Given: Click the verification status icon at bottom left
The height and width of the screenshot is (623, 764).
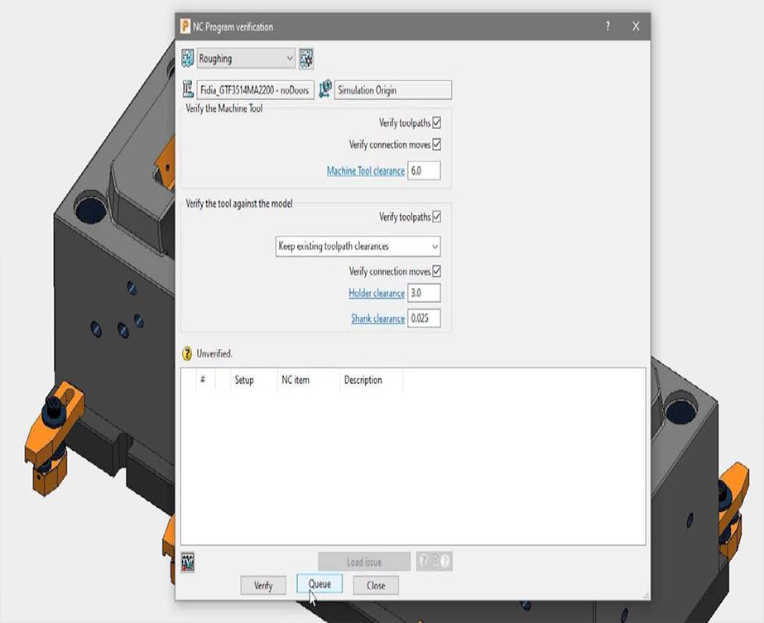Looking at the screenshot, I should point(188,562).
